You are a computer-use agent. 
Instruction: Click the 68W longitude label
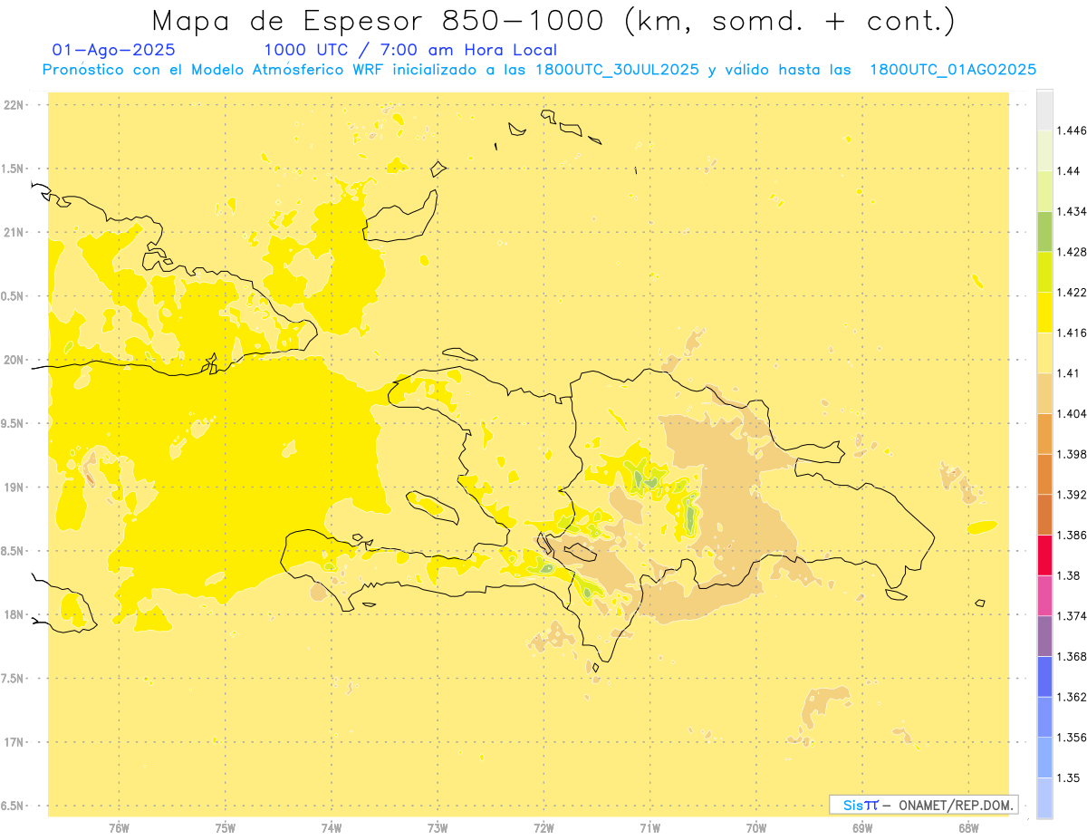click(967, 828)
